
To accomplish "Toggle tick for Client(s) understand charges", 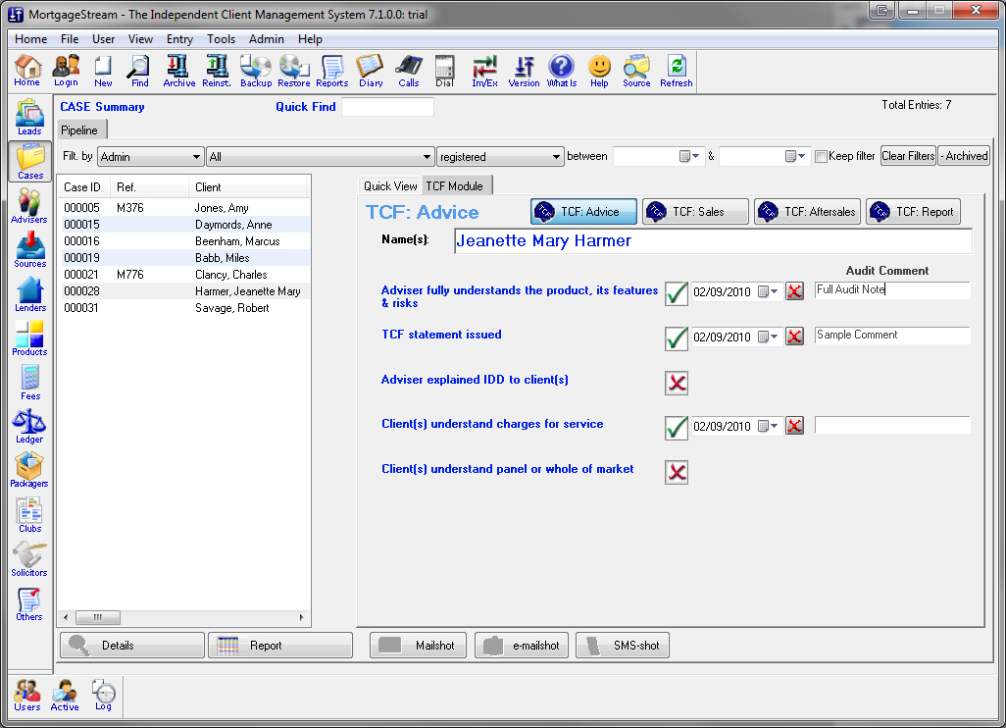I will point(677,428).
